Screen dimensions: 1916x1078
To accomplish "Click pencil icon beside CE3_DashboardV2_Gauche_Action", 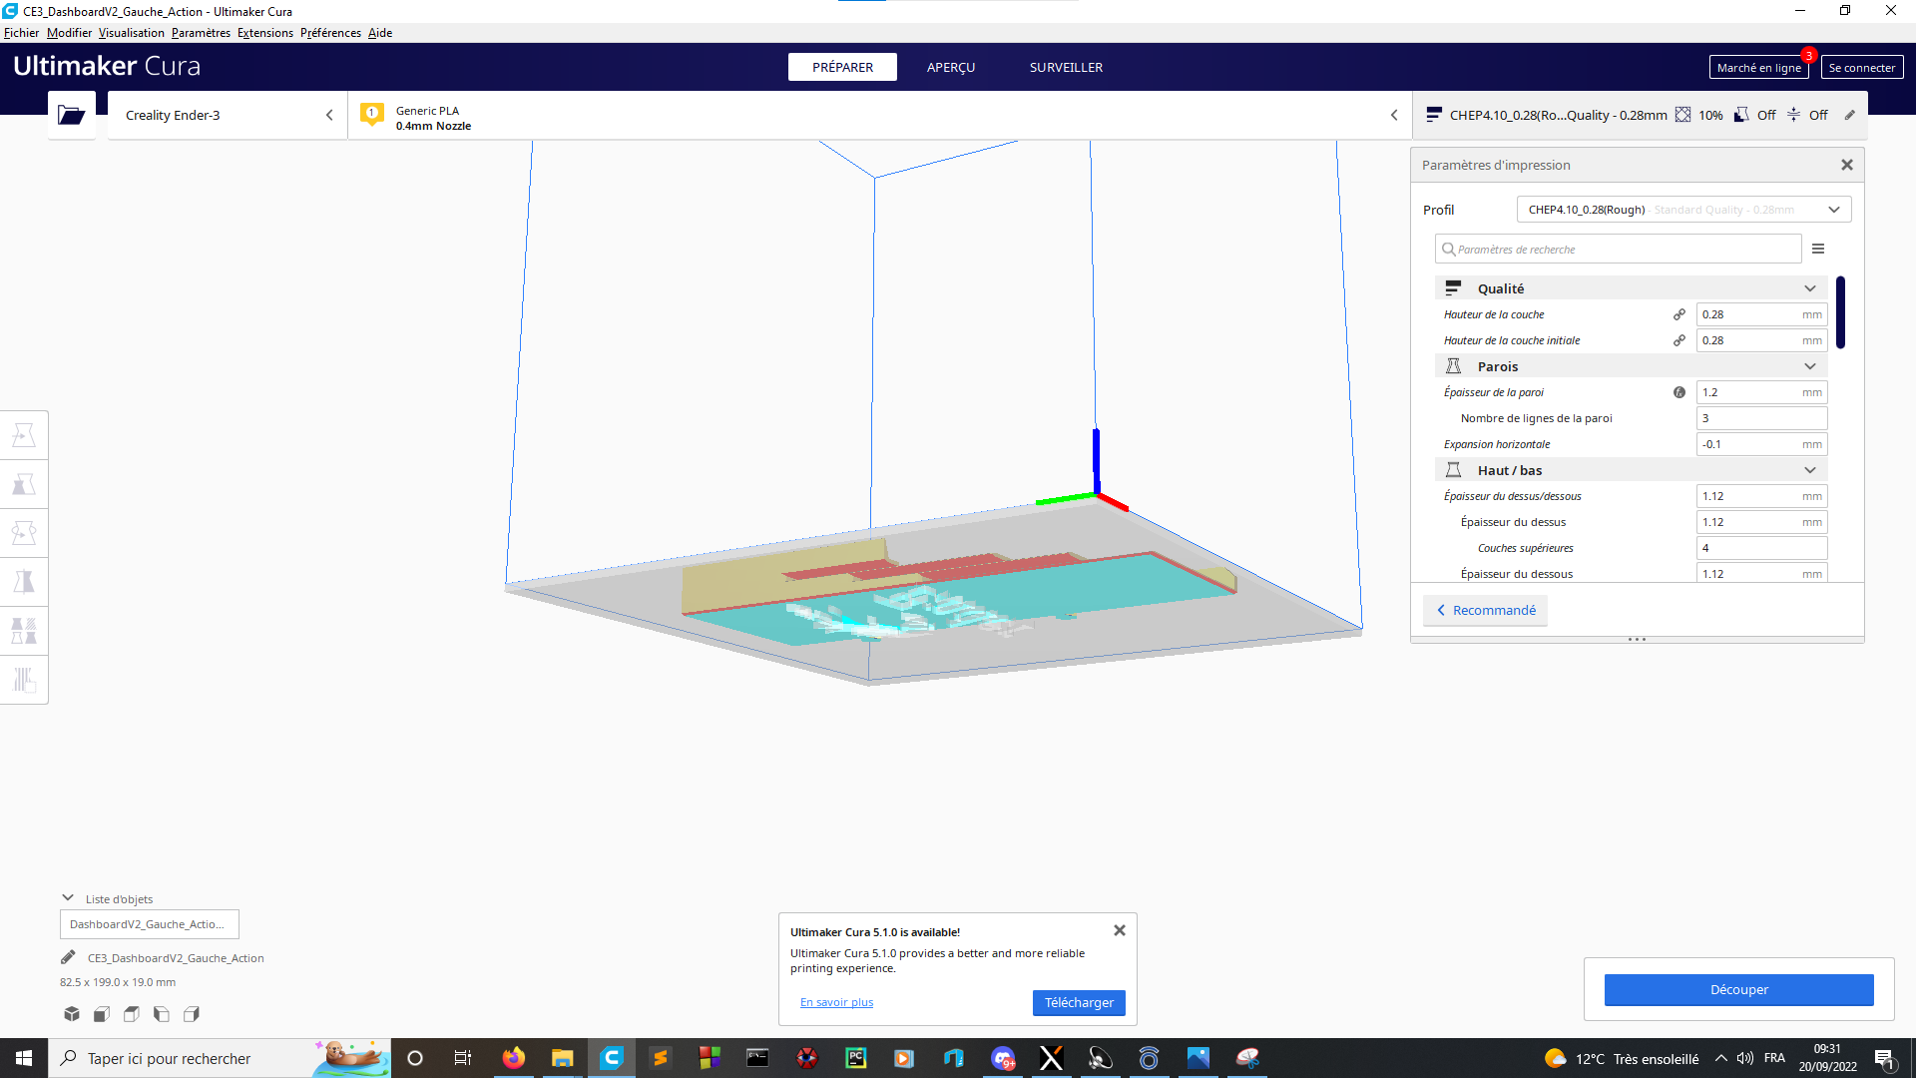I will (x=68, y=957).
